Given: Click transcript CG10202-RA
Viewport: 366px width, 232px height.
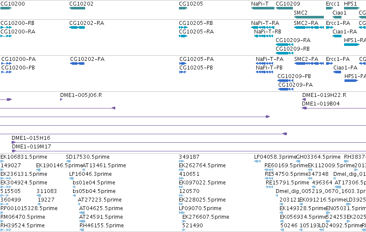Looking at the screenshot, I should click(86, 23).
